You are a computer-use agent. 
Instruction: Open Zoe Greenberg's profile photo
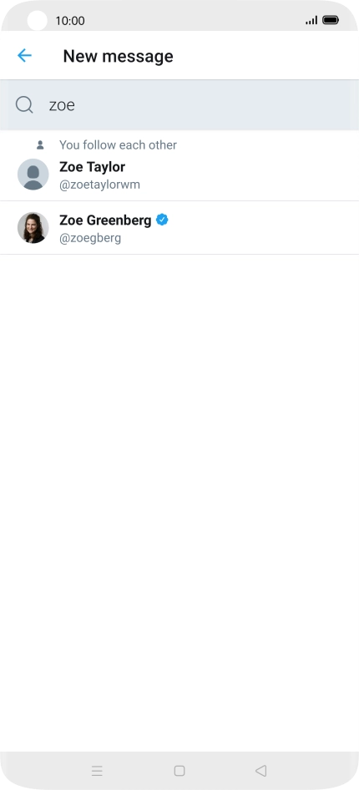click(33, 228)
